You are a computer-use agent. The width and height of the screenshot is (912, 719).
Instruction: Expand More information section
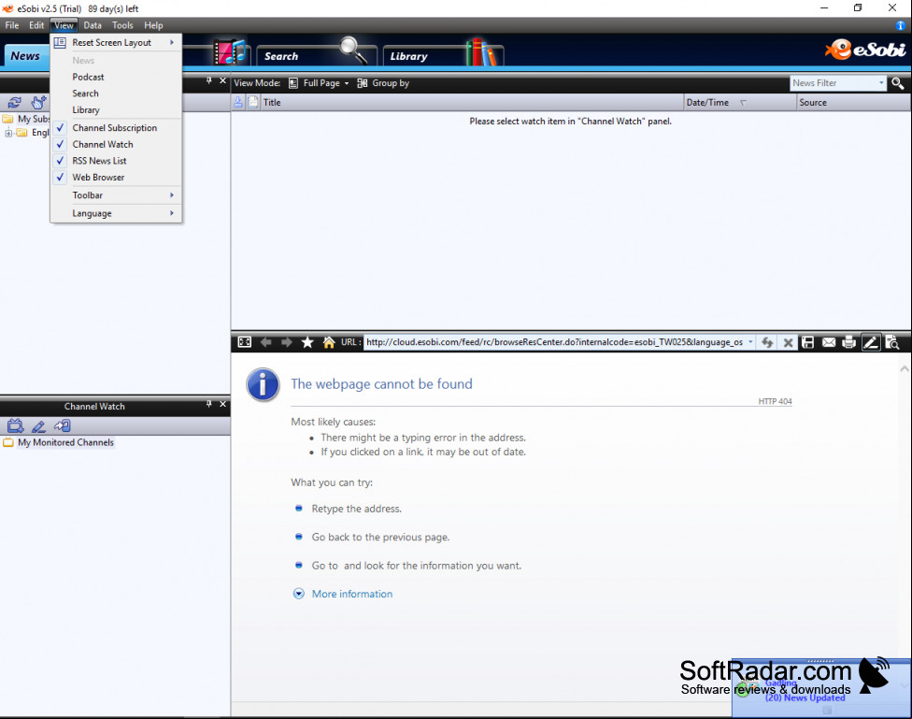tap(298, 594)
